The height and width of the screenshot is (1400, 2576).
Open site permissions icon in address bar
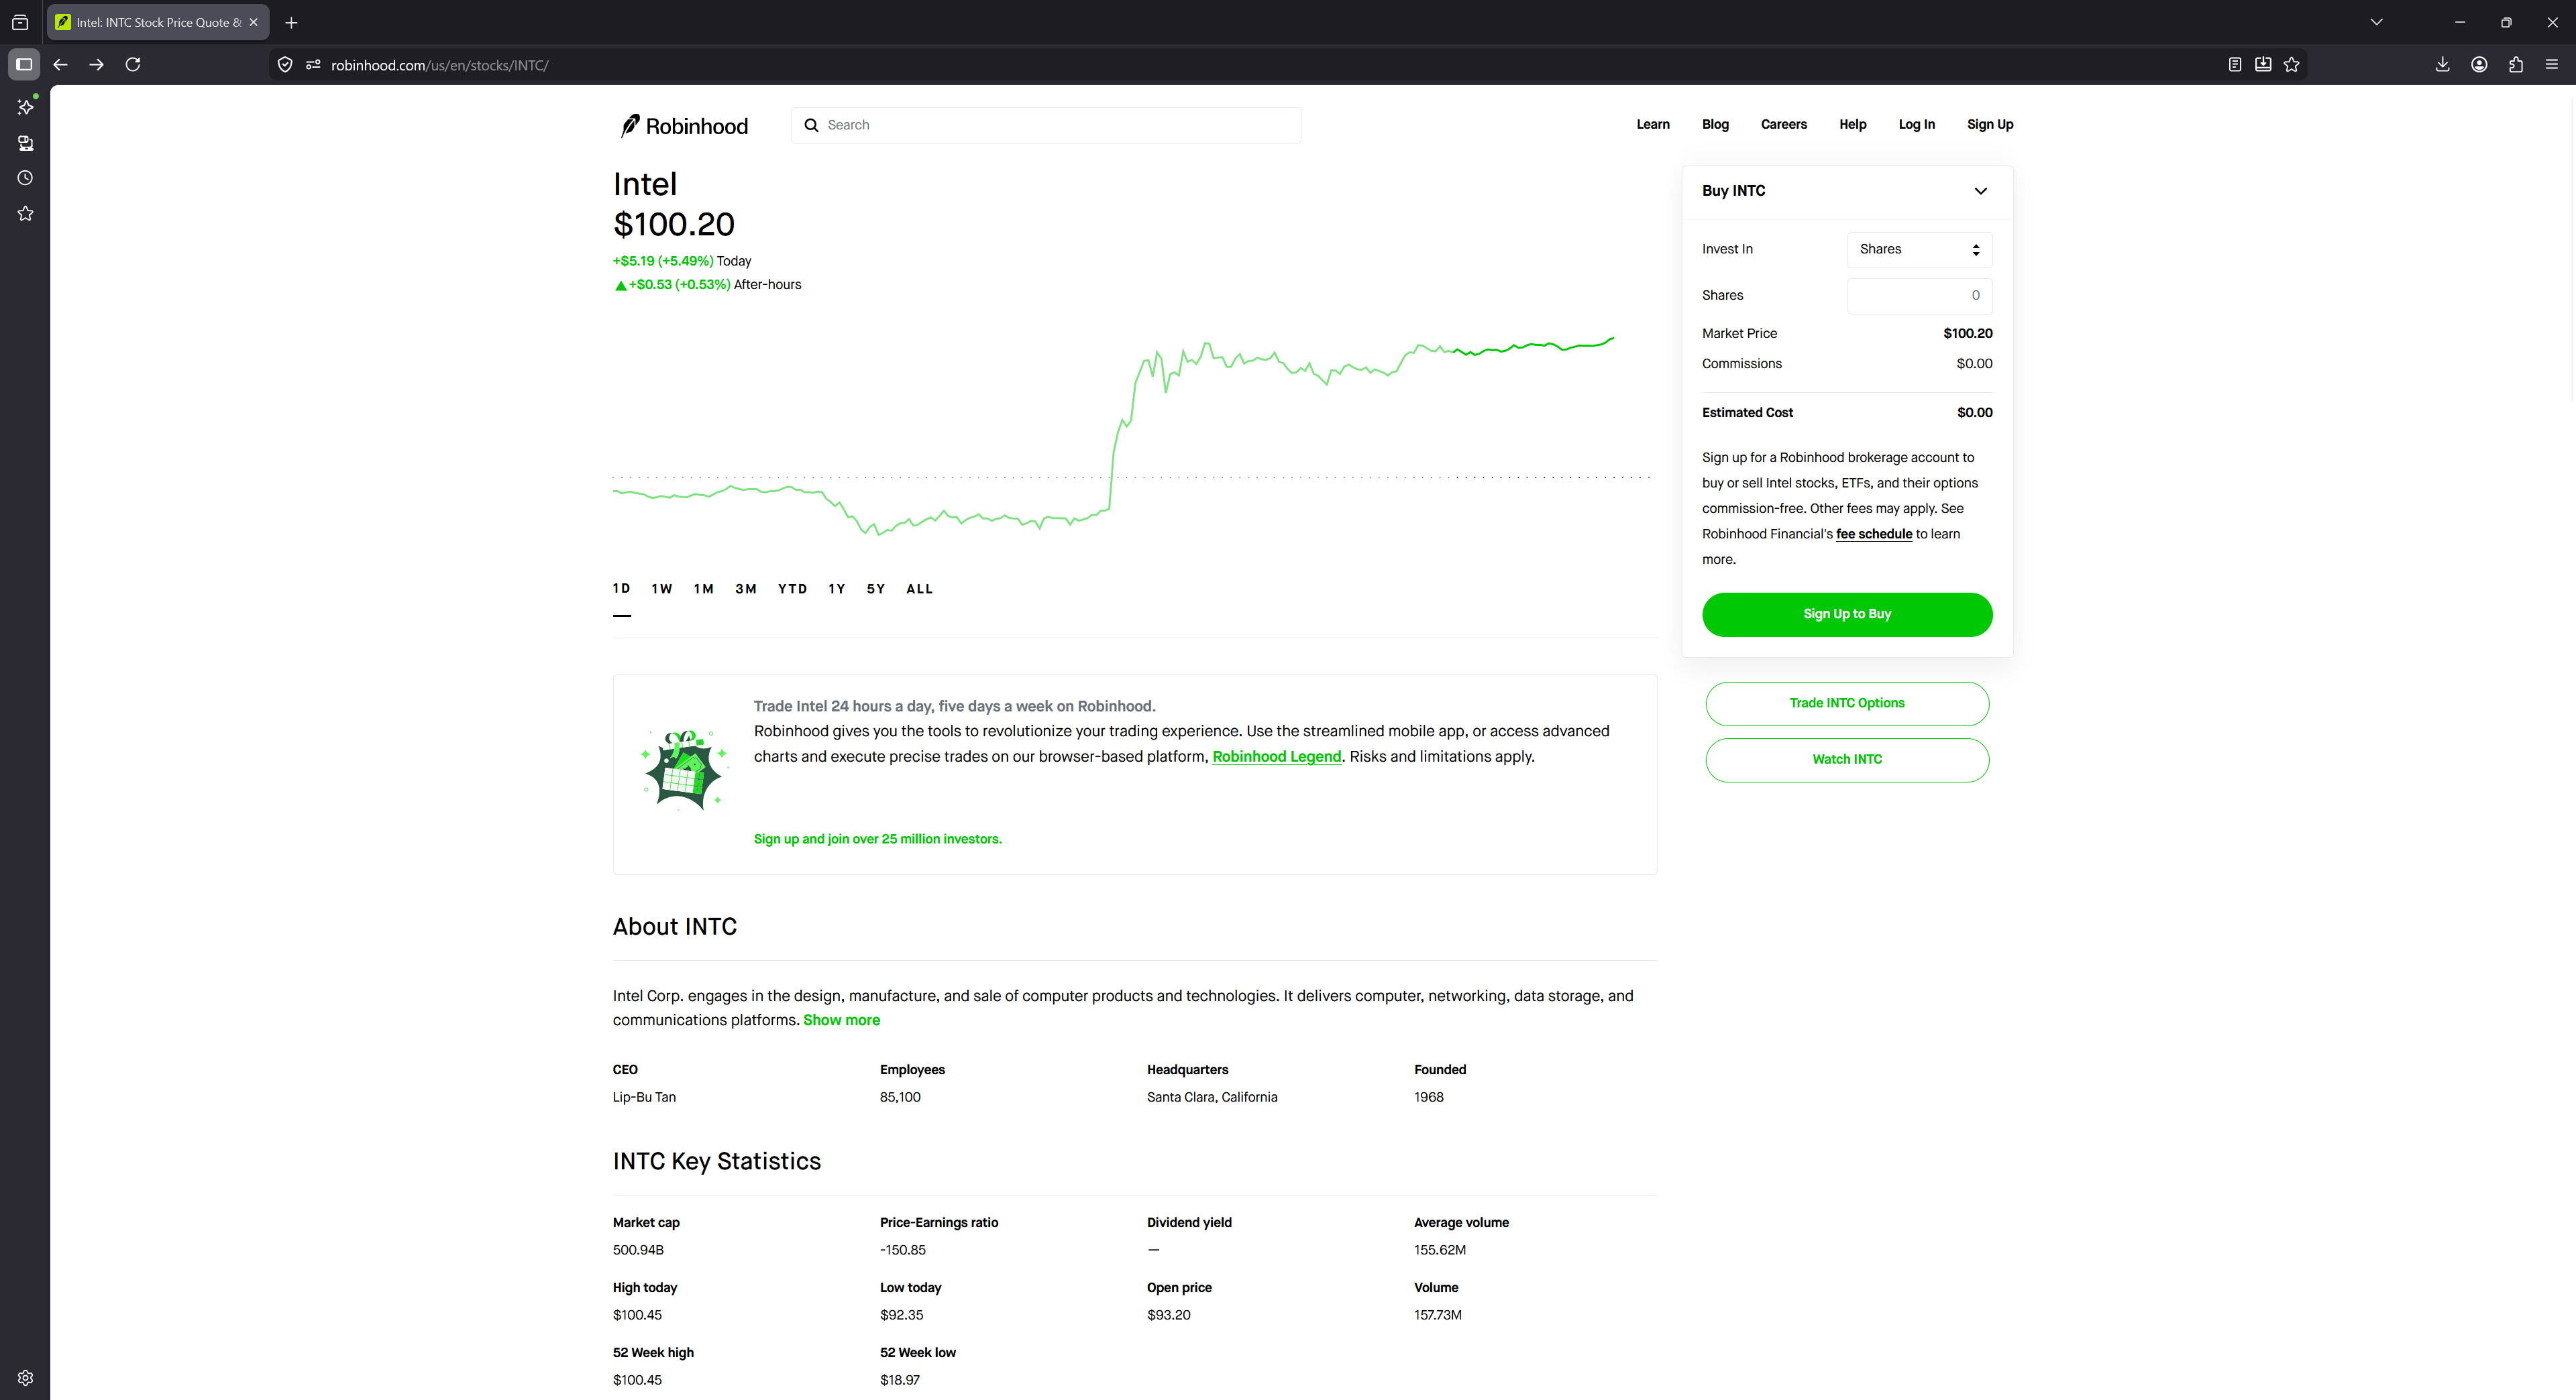(x=313, y=65)
